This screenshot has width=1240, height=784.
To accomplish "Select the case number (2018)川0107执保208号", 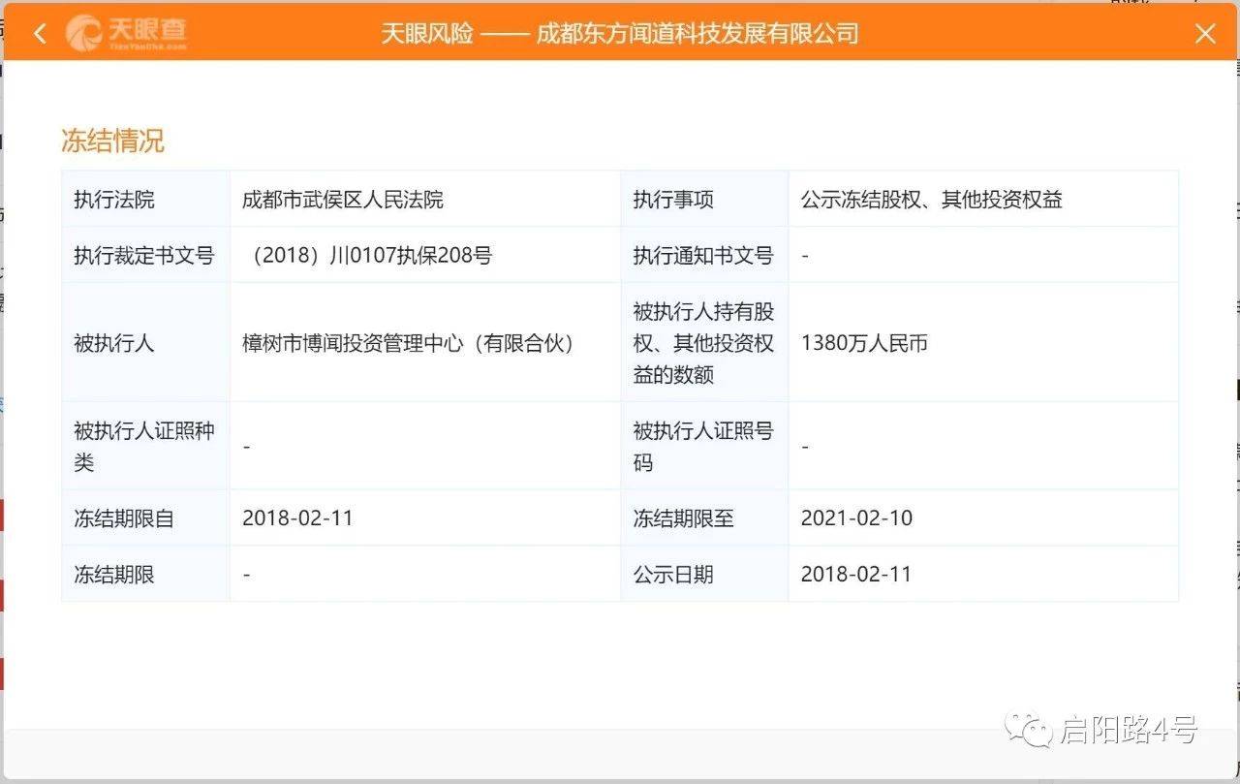I will [x=368, y=256].
